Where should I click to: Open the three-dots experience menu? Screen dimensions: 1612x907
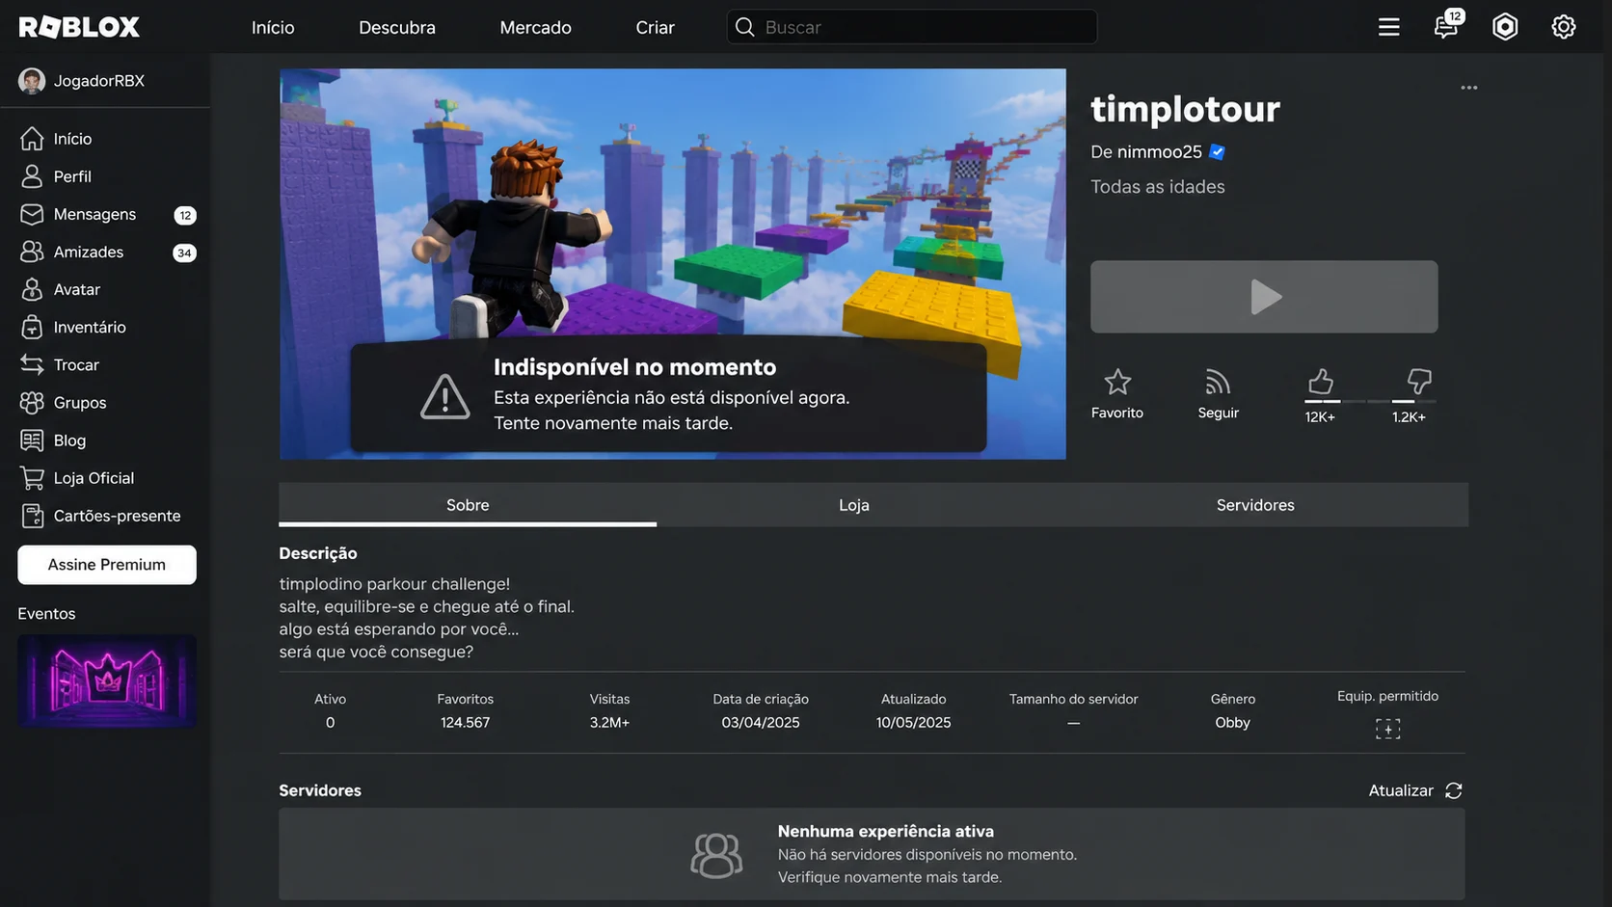(x=1468, y=88)
